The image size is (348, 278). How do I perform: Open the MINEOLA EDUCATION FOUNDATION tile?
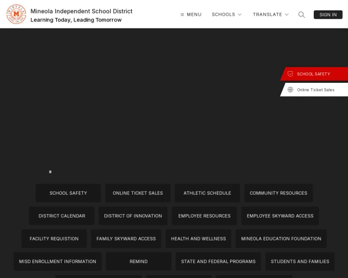tap(281, 239)
